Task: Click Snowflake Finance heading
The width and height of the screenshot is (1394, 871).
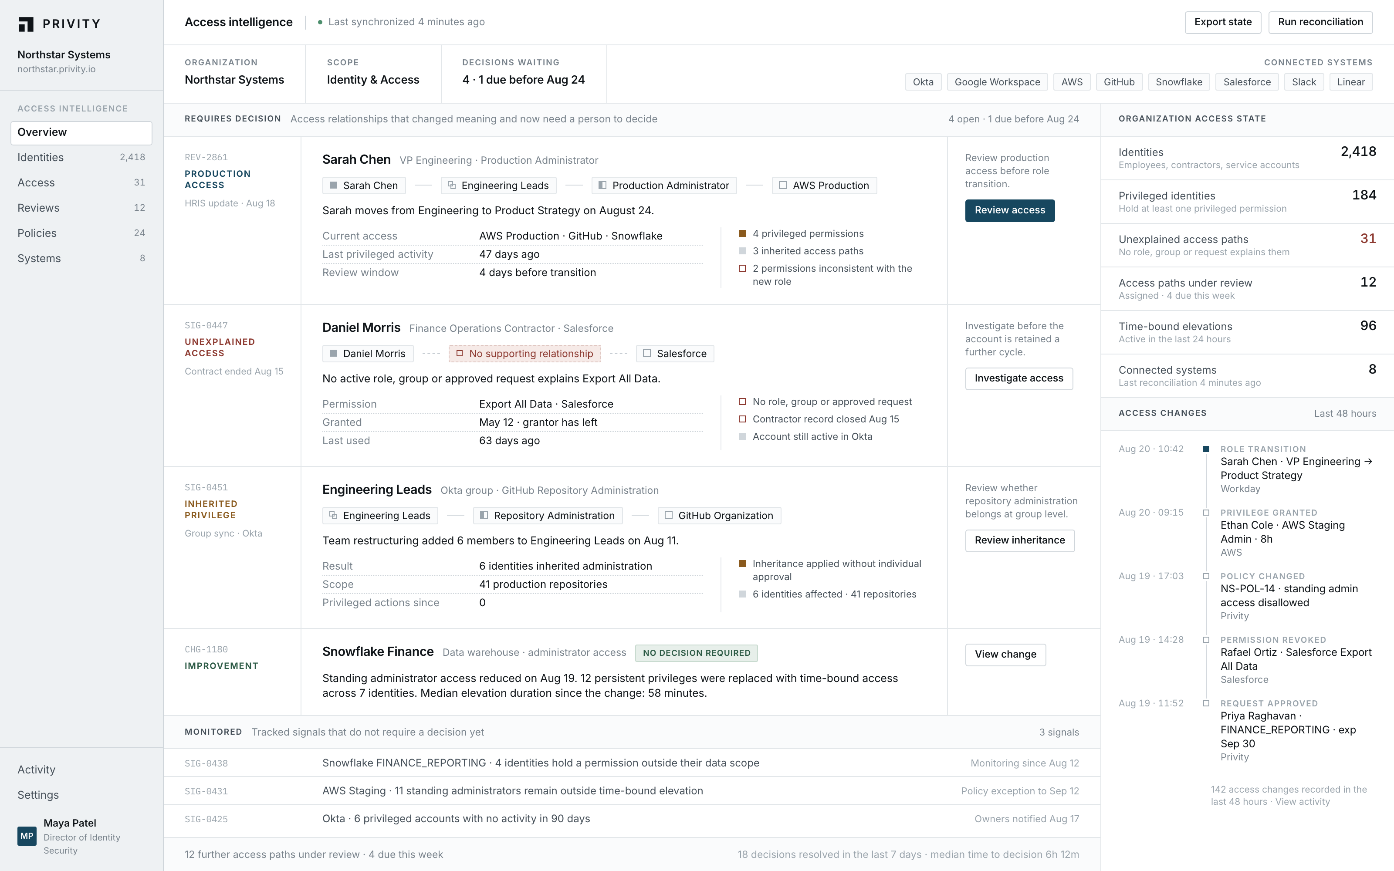Action: [378, 652]
